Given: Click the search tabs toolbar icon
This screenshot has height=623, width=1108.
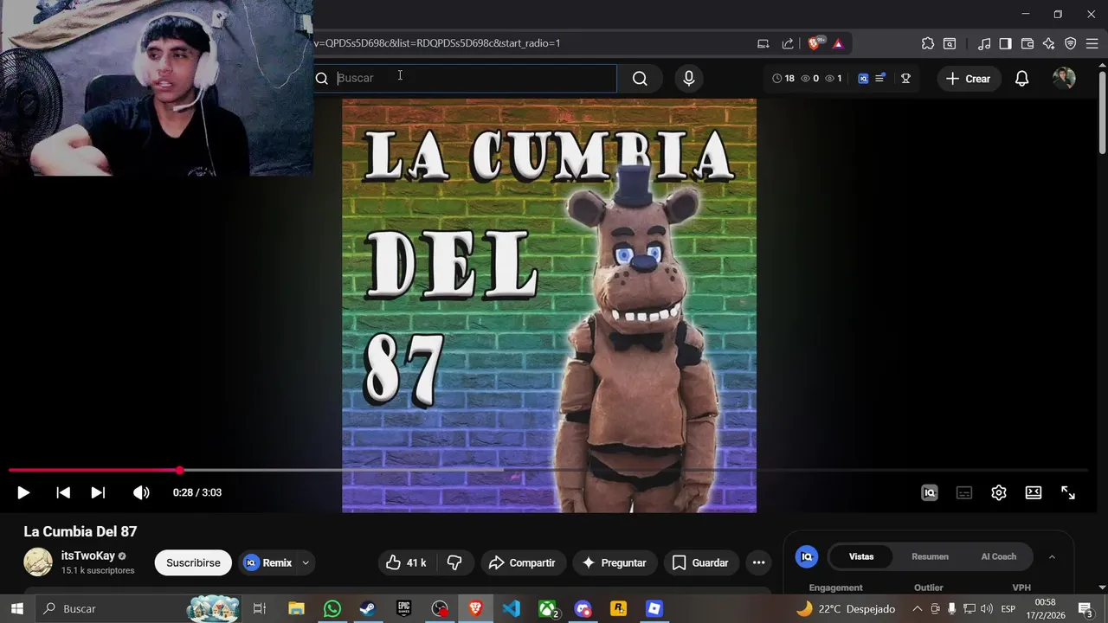Looking at the screenshot, I should [950, 43].
